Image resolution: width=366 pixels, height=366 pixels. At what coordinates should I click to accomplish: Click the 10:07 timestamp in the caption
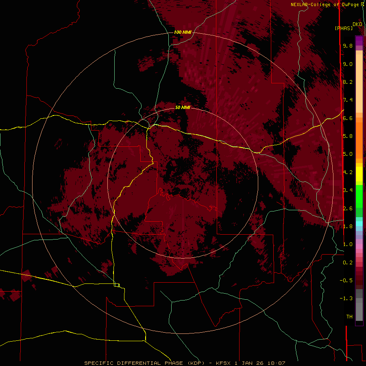click(276, 363)
